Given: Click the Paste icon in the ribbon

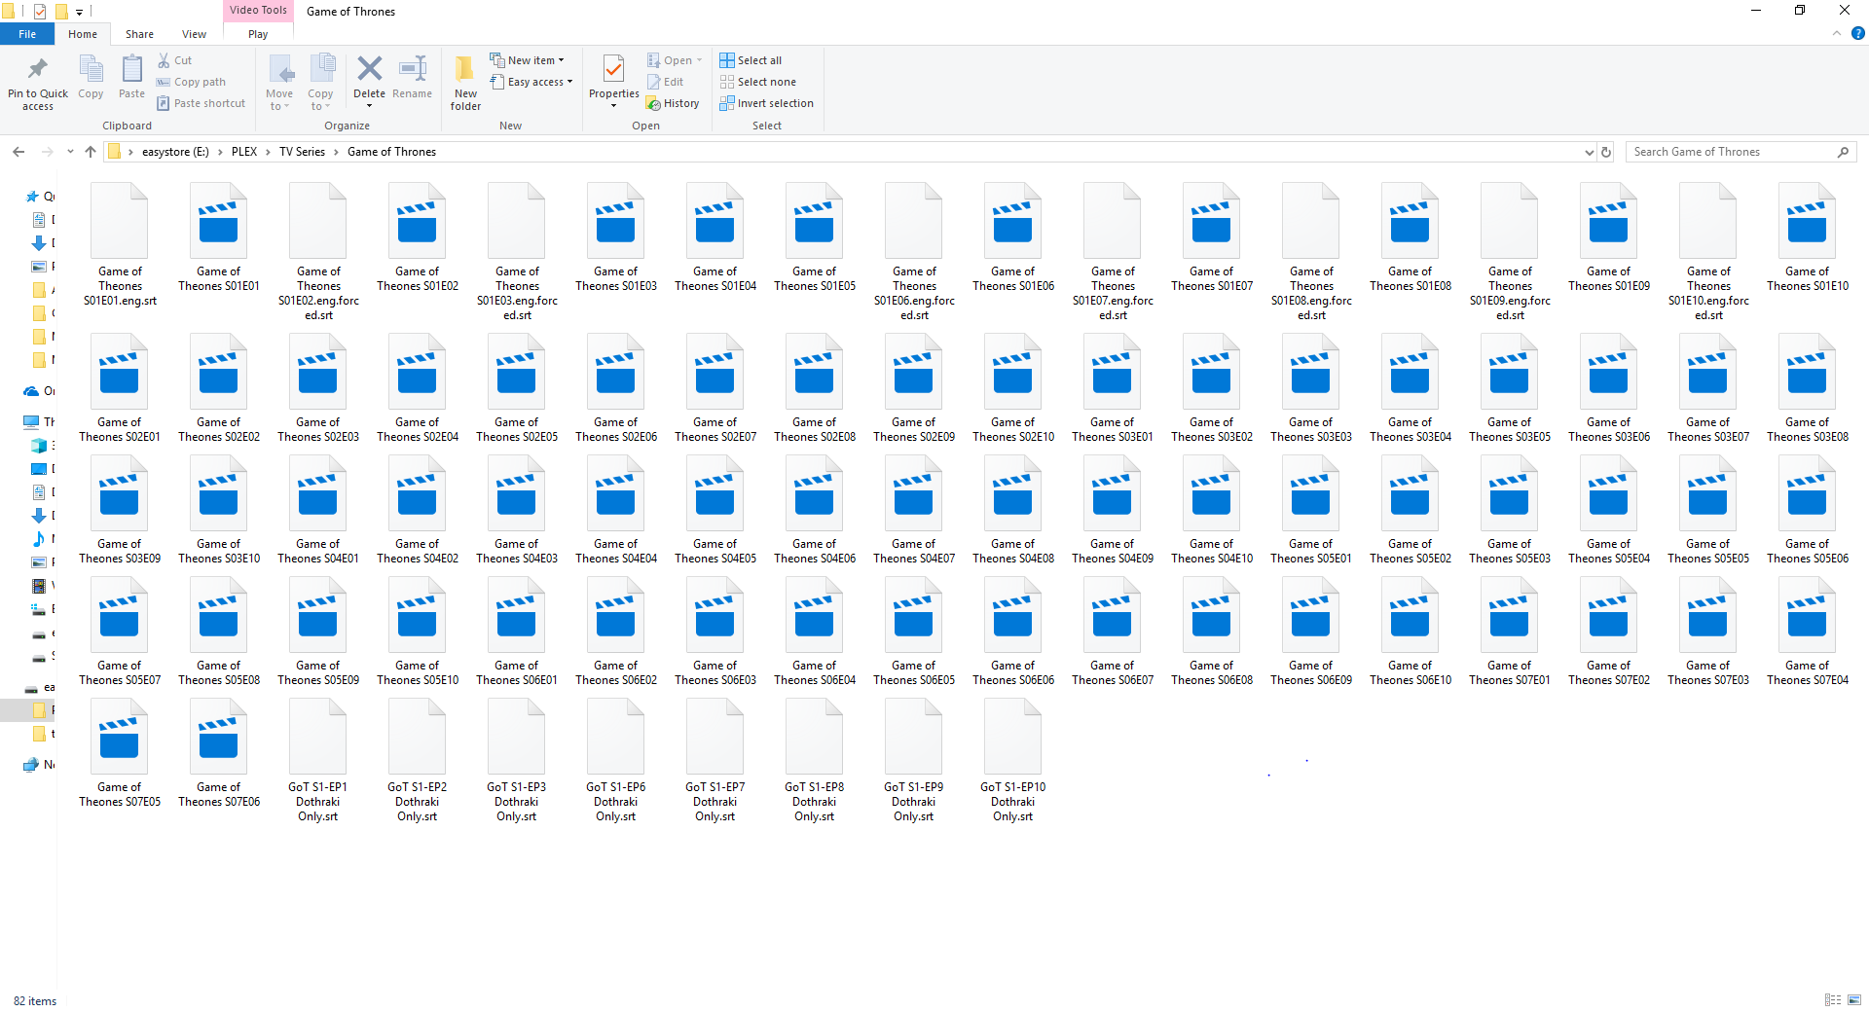Looking at the screenshot, I should pos(131,69).
